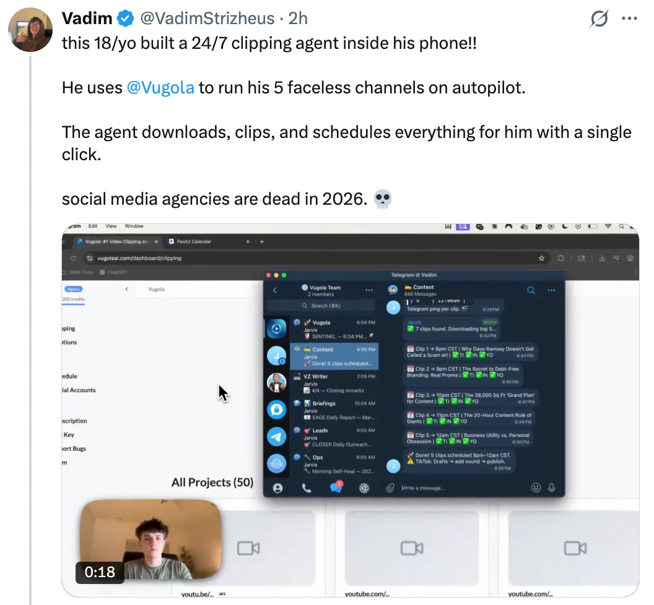Viewport: 654px width, 605px height.
Task: Open Telegram settings gear icon
Action: tap(364, 488)
